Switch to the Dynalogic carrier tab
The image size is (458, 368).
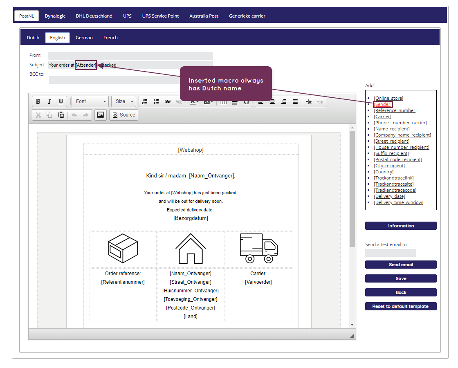click(55, 16)
